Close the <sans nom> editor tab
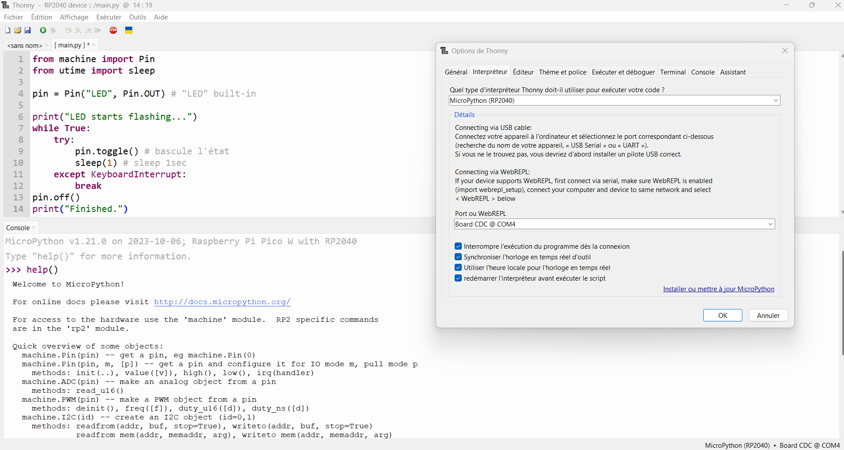 (46, 45)
